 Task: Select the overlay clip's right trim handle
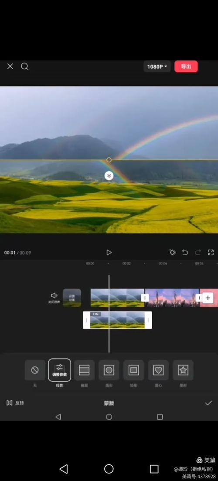click(148, 320)
